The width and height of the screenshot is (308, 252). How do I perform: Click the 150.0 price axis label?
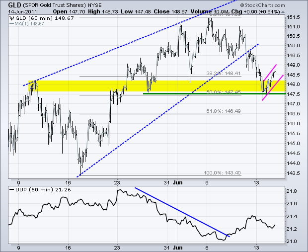[x=293, y=46]
